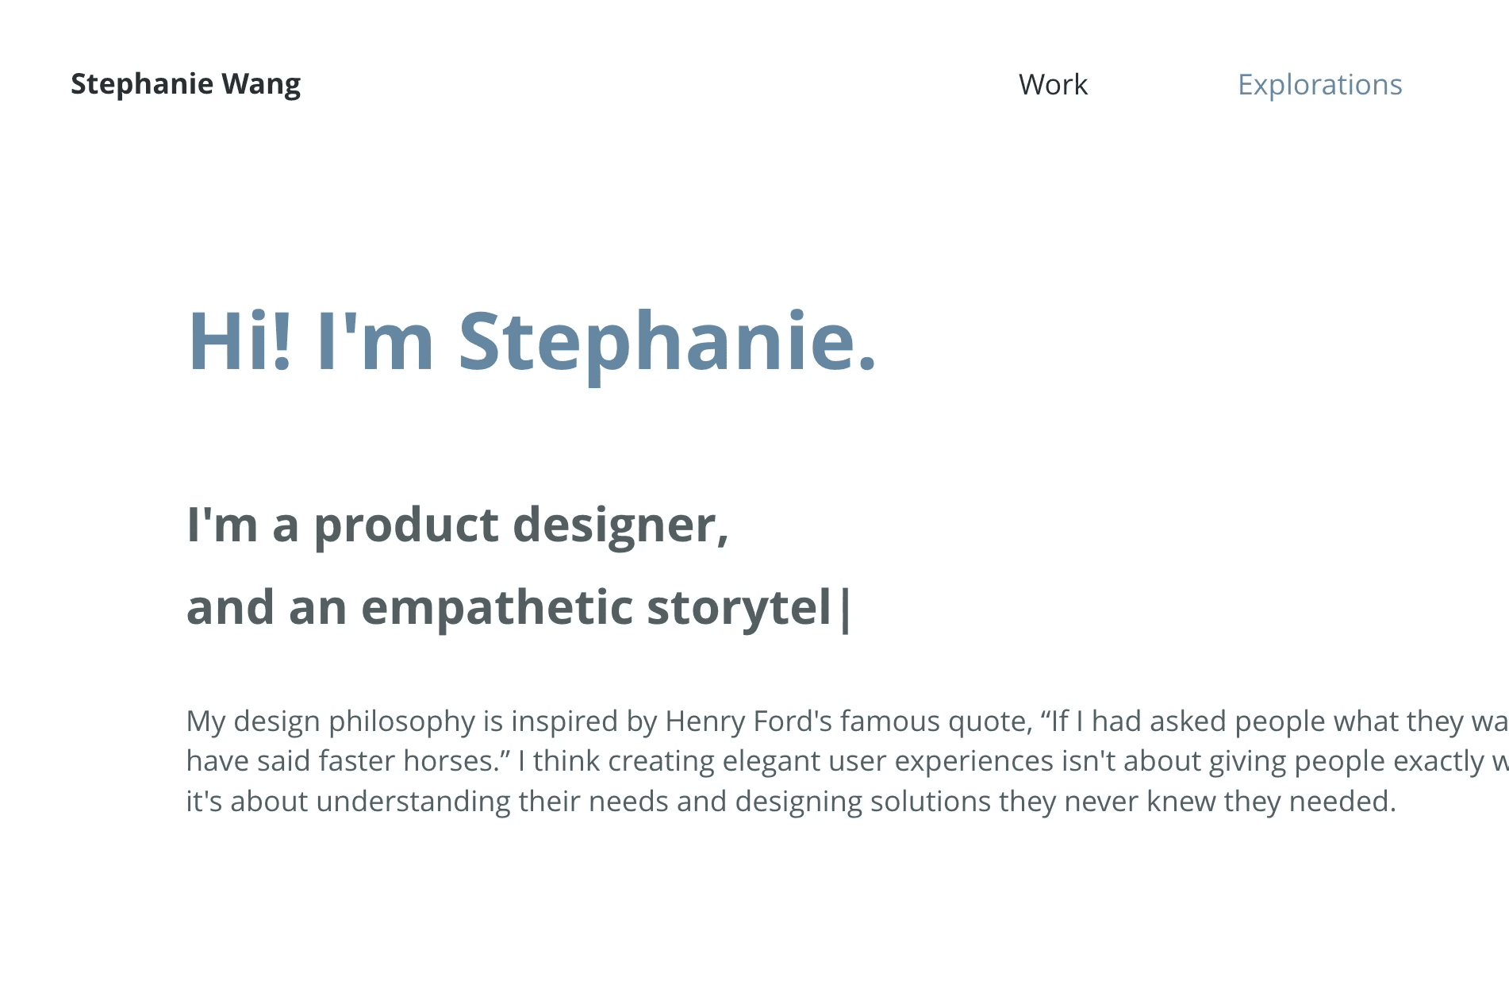Open the Work navigation link
This screenshot has height=1008, width=1509.
[1053, 84]
